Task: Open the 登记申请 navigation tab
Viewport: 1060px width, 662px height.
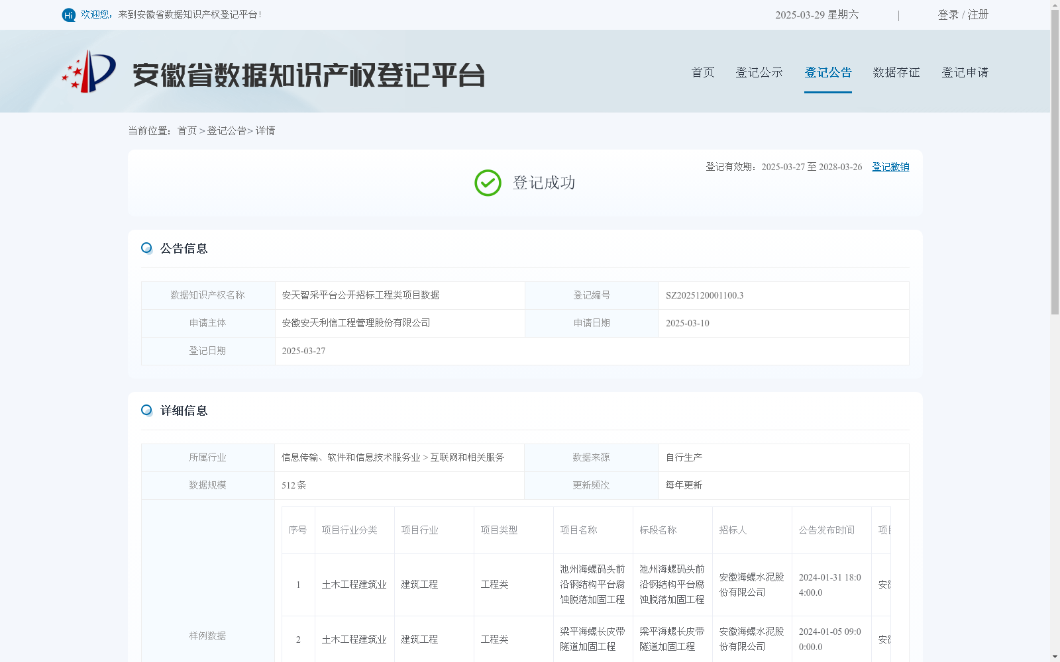Action: click(x=965, y=72)
